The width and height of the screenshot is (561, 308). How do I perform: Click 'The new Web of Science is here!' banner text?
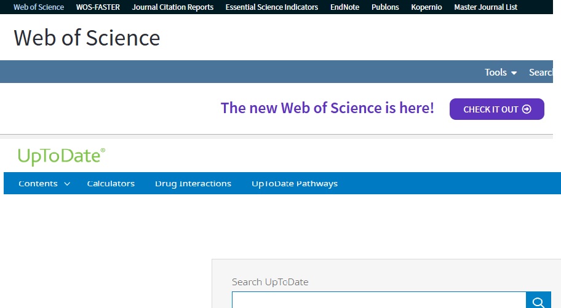click(x=327, y=108)
